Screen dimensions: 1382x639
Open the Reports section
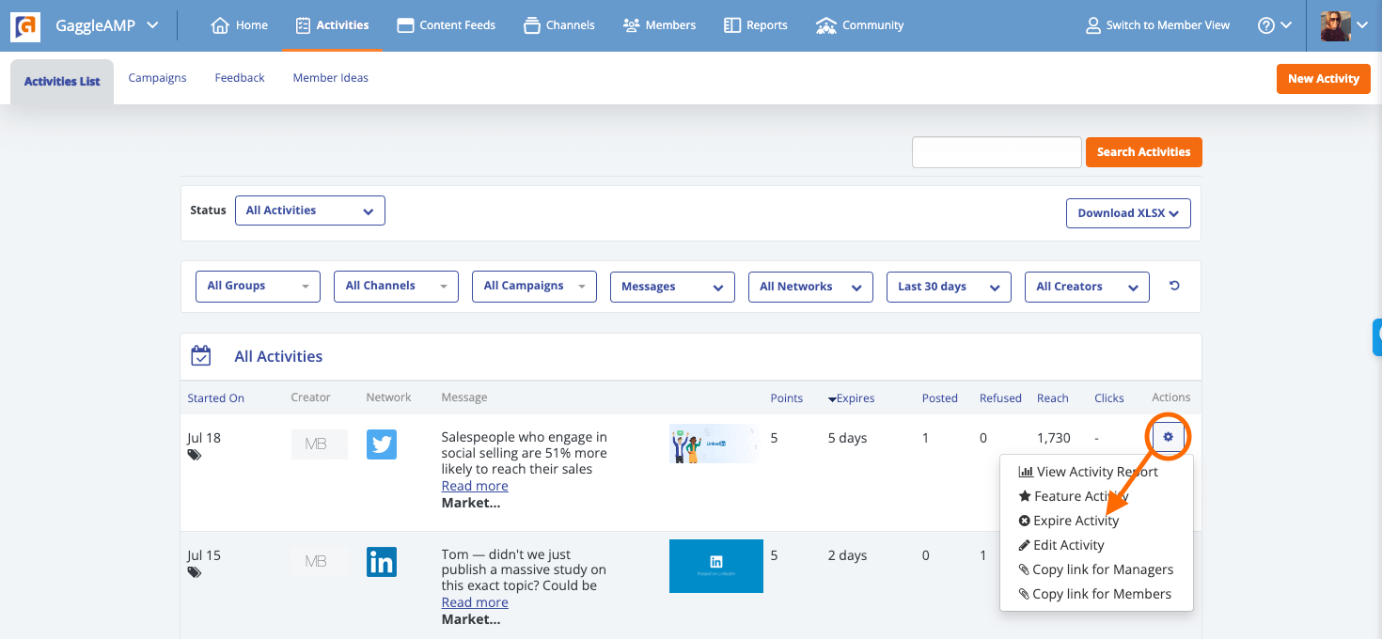click(x=756, y=25)
